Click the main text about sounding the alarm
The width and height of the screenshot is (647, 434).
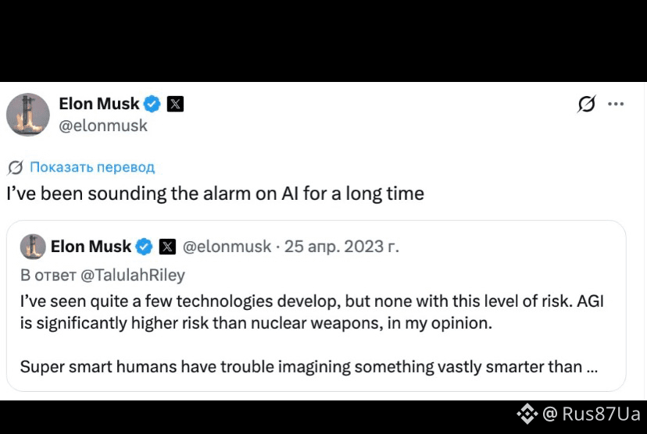pyautogui.click(x=216, y=194)
